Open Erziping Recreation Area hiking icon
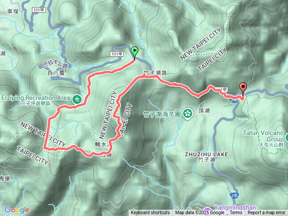288x216 pixels. [x=77, y=99]
